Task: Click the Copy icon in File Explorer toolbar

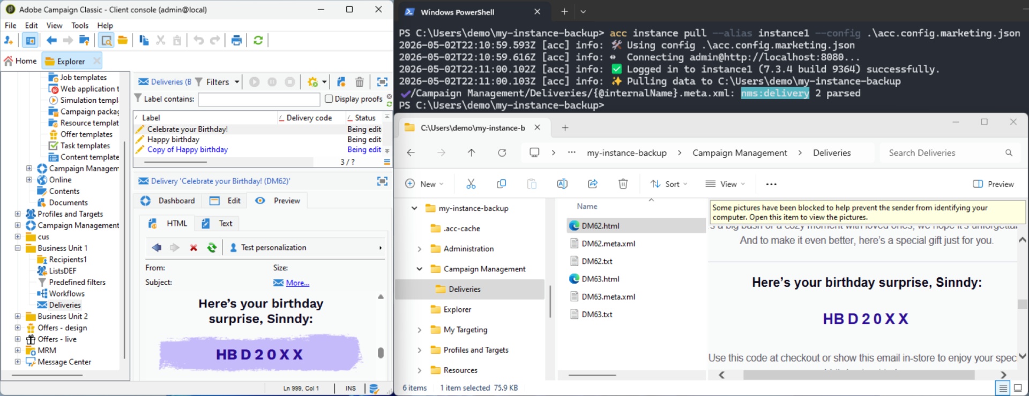Action: tap(502, 184)
